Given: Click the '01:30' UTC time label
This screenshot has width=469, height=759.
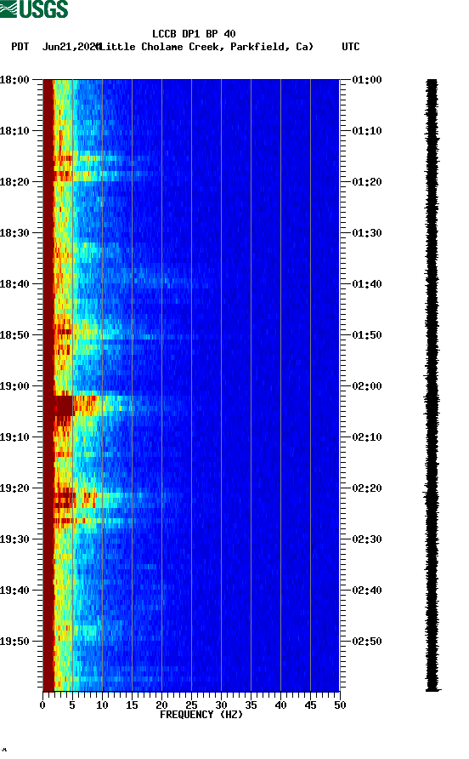Looking at the screenshot, I should click(x=367, y=233).
